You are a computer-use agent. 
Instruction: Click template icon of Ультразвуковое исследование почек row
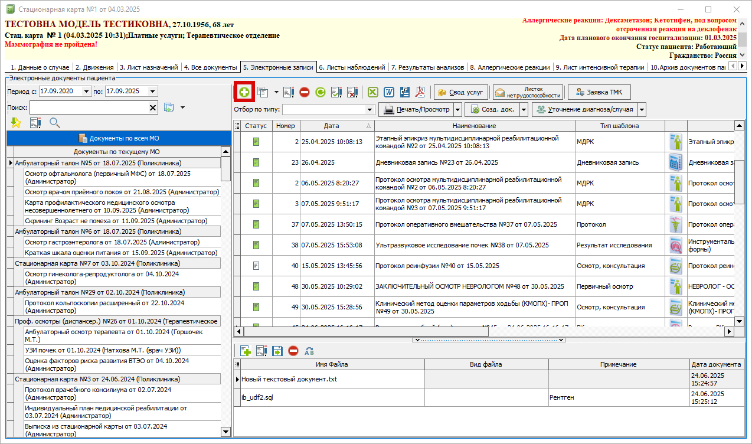676,245
